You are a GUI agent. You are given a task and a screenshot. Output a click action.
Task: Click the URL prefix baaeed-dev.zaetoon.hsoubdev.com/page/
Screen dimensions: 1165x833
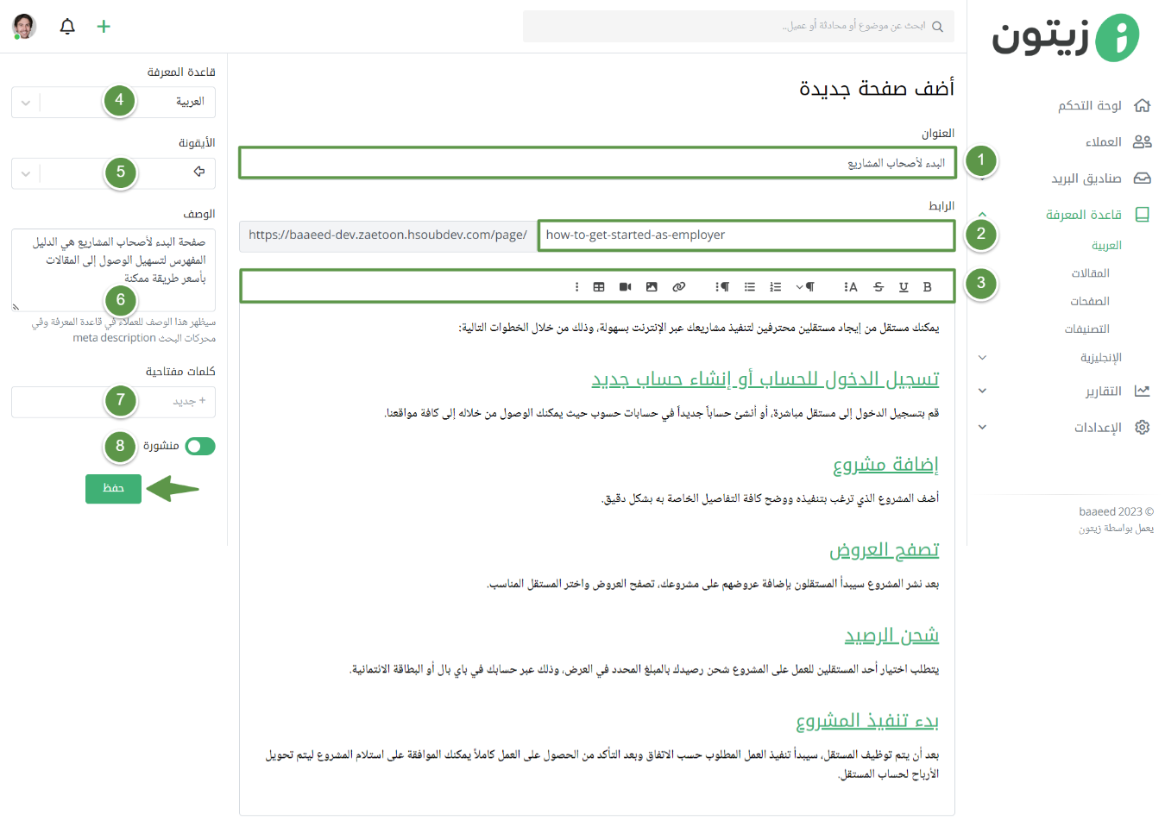[387, 235]
